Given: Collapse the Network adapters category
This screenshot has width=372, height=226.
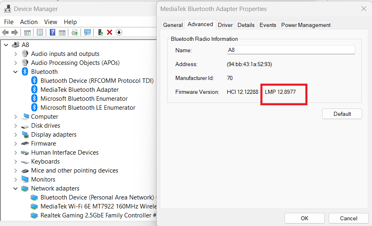Looking at the screenshot, I should pyautogui.click(x=16, y=188).
